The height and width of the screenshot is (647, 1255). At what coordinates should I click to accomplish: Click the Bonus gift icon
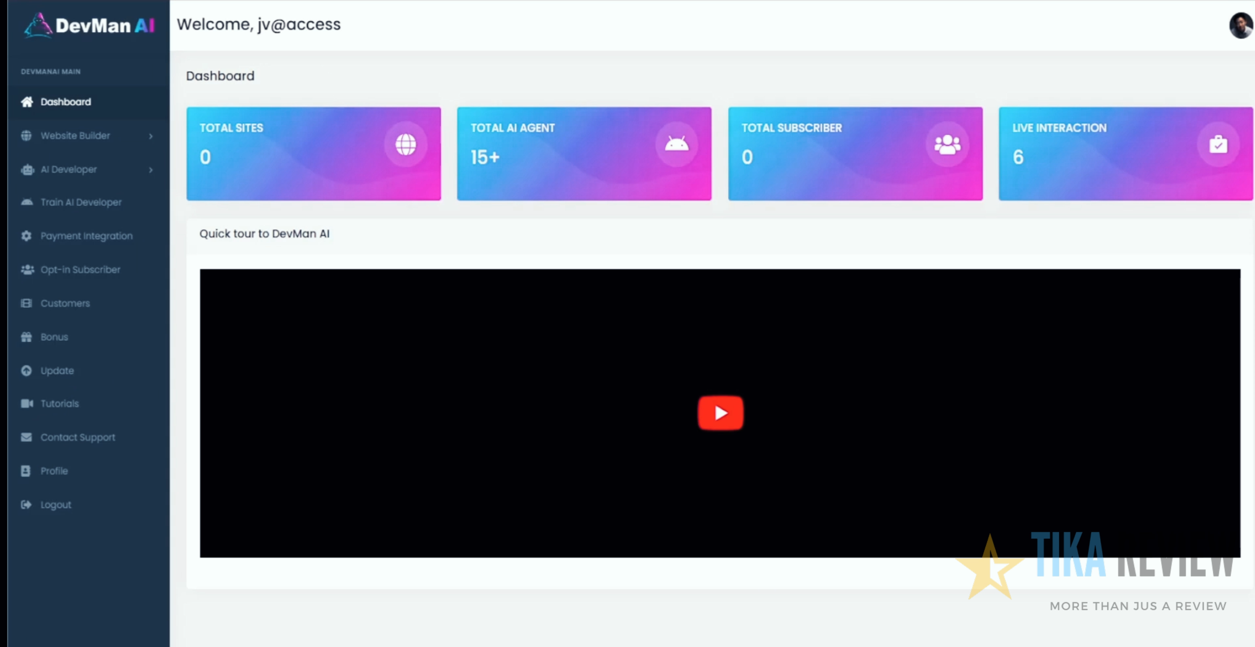(x=27, y=337)
